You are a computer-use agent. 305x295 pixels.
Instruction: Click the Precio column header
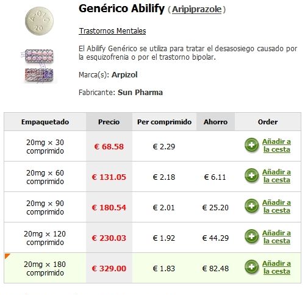[x=109, y=122]
